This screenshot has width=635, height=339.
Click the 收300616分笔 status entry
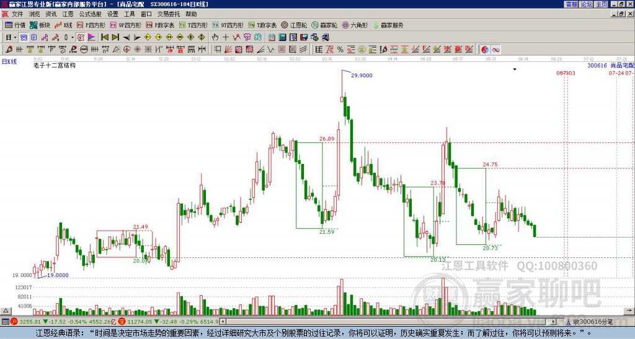click(593, 322)
